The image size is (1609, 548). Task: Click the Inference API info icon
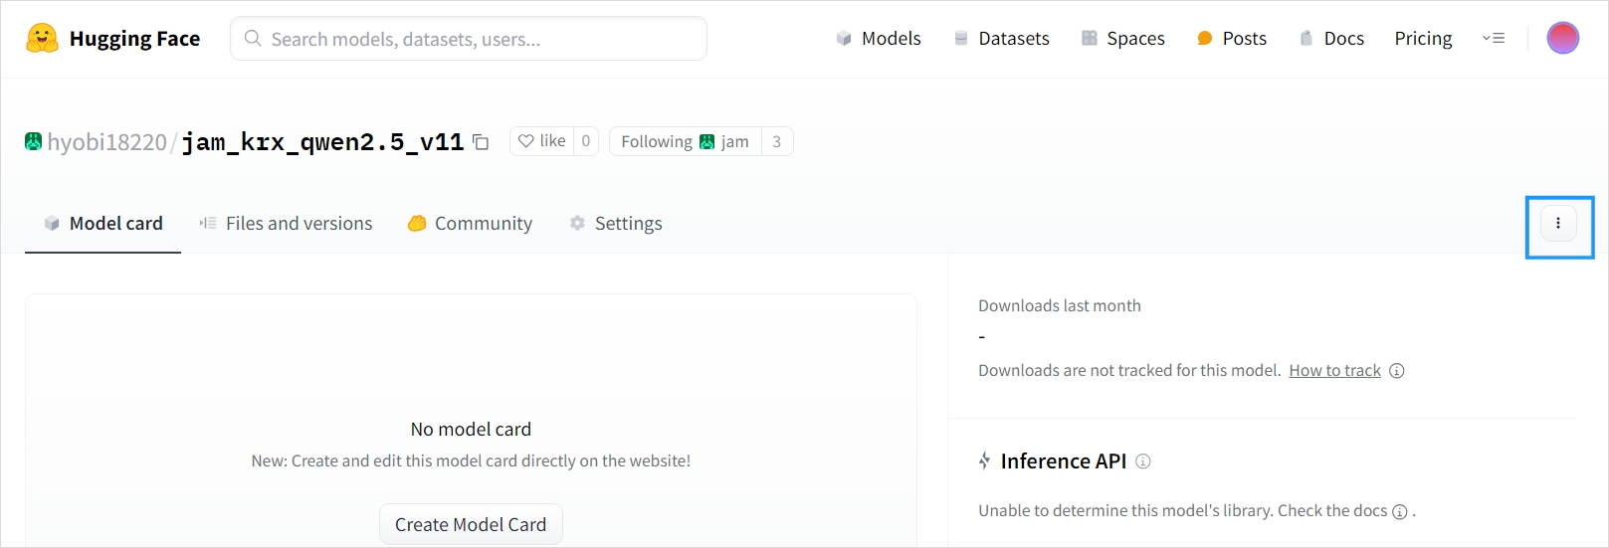tap(1143, 461)
